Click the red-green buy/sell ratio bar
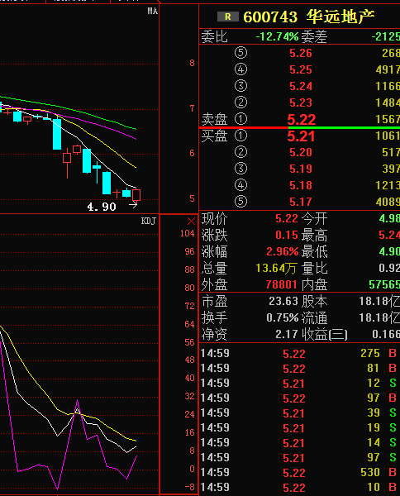The height and width of the screenshot is (496, 400). pos(299,127)
